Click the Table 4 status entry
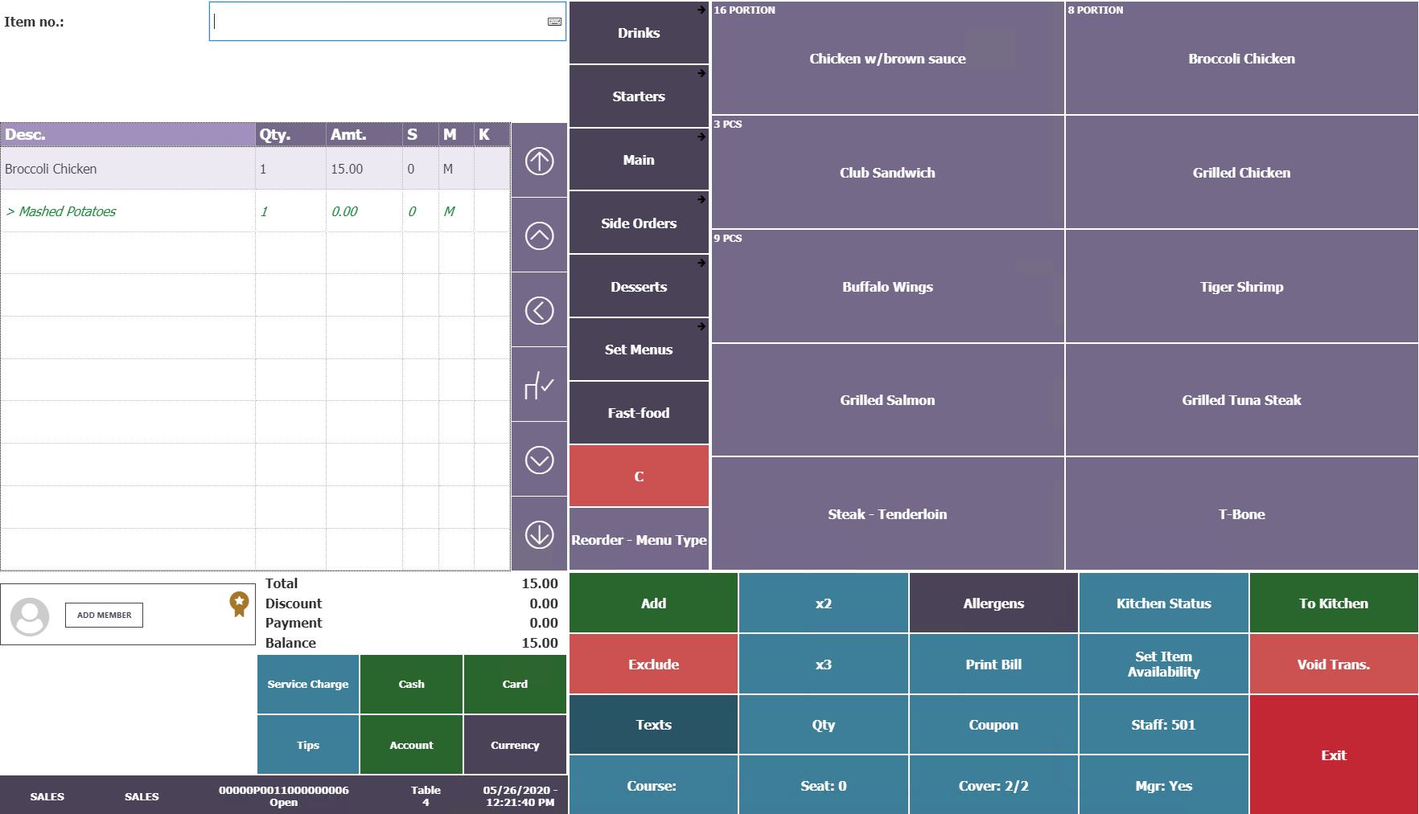1419x814 pixels. coord(426,796)
